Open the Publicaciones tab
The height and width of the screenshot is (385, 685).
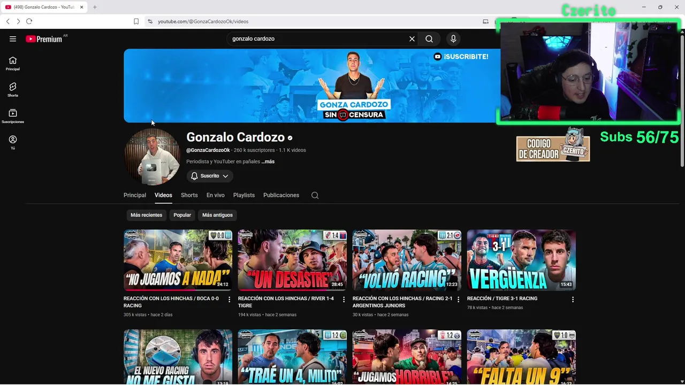pos(281,195)
